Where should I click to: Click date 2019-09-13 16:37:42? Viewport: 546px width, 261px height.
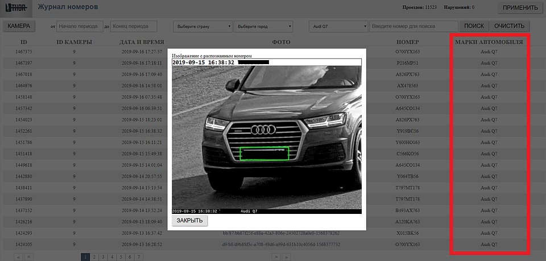coord(142,233)
